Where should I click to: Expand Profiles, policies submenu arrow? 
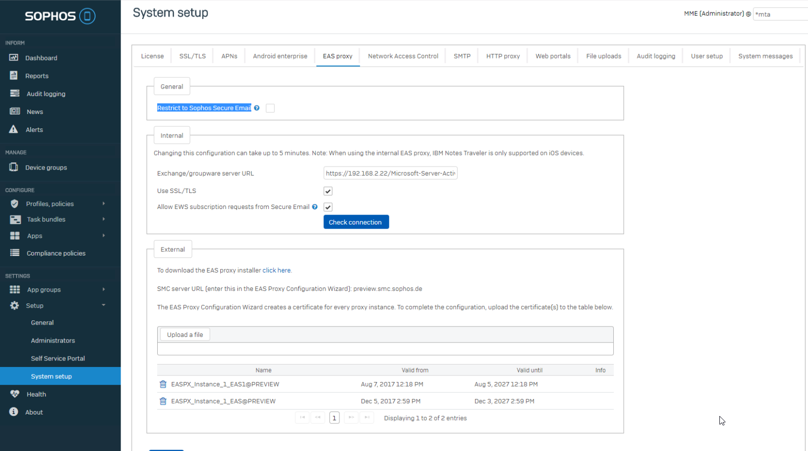coord(104,203)
